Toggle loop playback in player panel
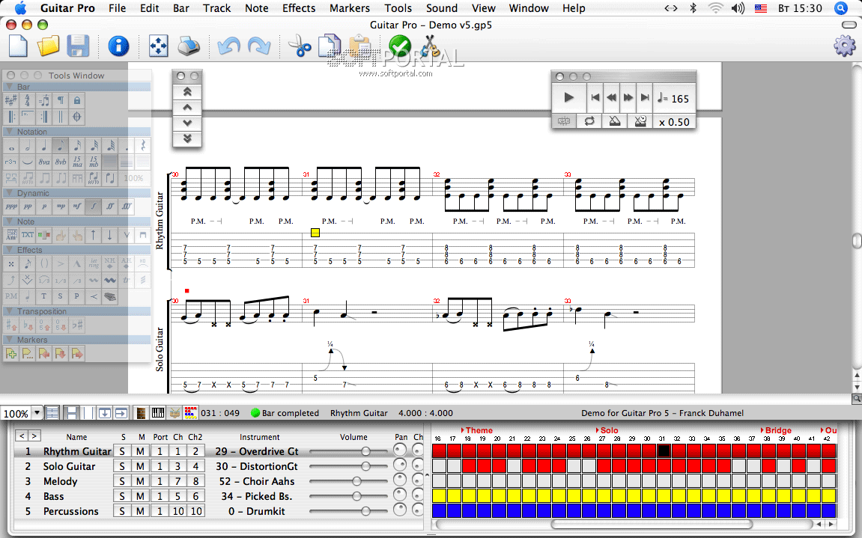 tap(589, 121)
